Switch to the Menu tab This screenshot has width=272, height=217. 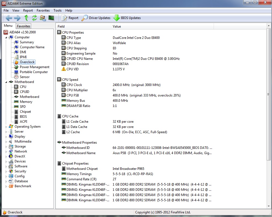pyautogui.click(x=8, y=26)
